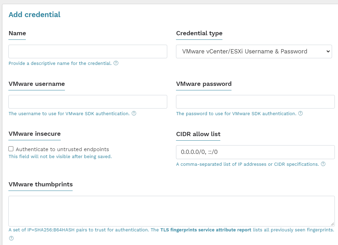
Task: Click the VMware insecure label
Action: click(x=35, y=134)
